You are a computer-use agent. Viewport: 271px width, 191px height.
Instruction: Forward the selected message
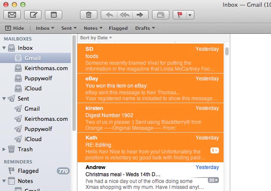click(x=139, y=15)
